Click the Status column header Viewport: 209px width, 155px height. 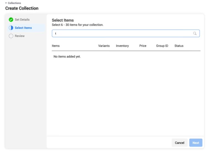click(179, 46)
